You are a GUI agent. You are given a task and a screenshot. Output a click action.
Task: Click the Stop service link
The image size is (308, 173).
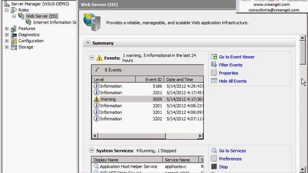pos(223,167)
